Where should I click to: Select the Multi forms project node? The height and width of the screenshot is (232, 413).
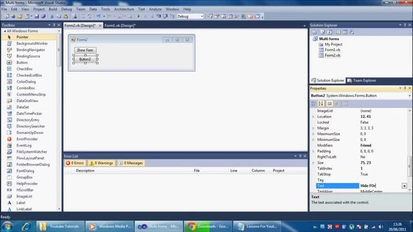point(329,39)
